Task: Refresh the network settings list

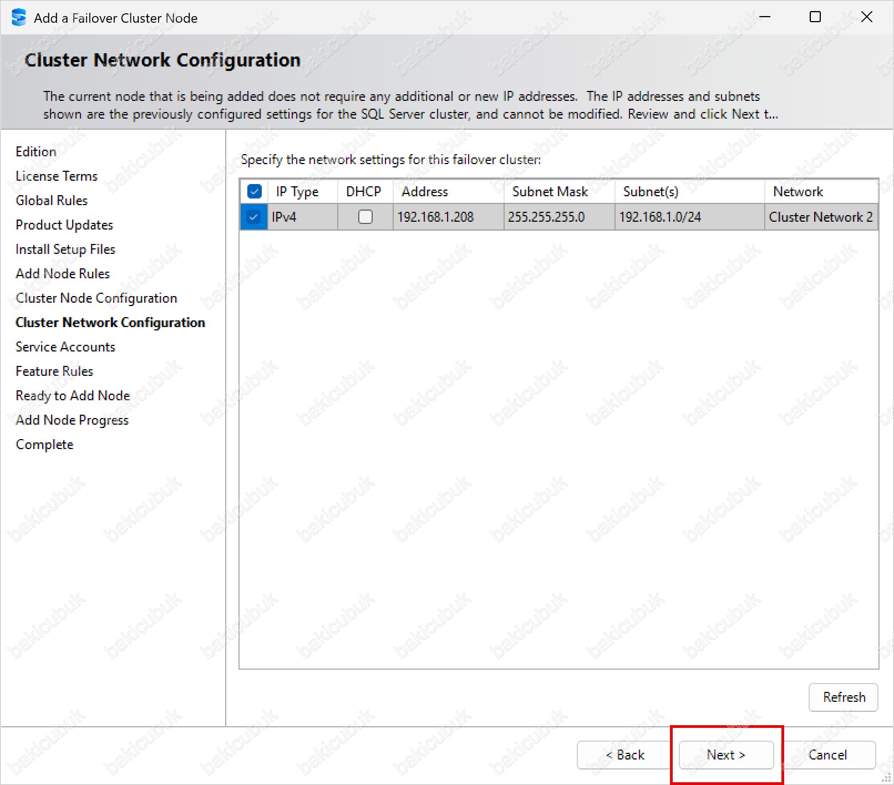Action: [843, 697]
